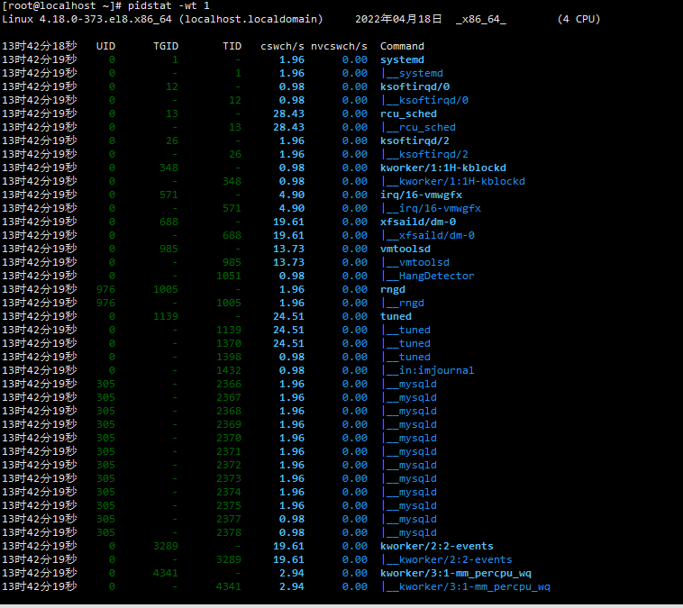Click the 'kworker/3:1-mm_percpu_wq' process name
Image resolution: width=683 pixels, height=608 pixels.
(456, 573)
